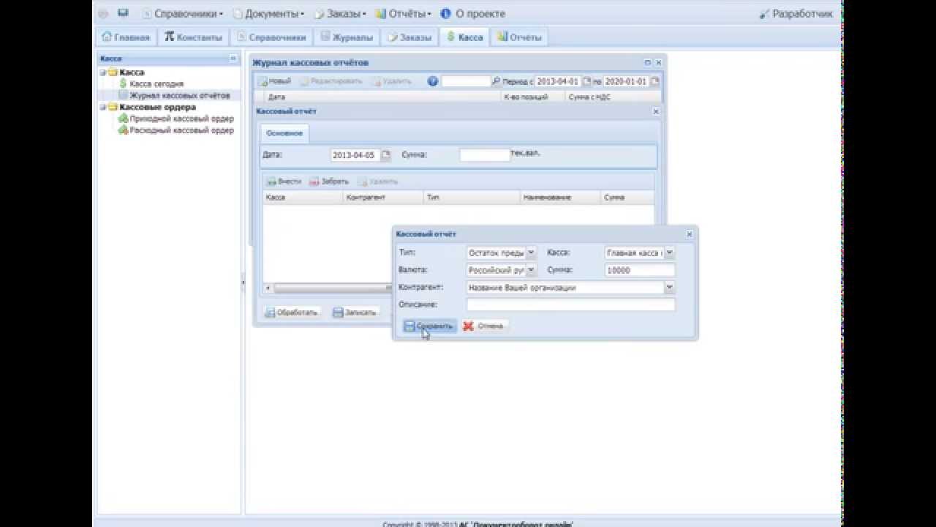This screenshot has width=936, height=527.
Task: Switch to the Главная tab
Action: [x=126, y=37]
